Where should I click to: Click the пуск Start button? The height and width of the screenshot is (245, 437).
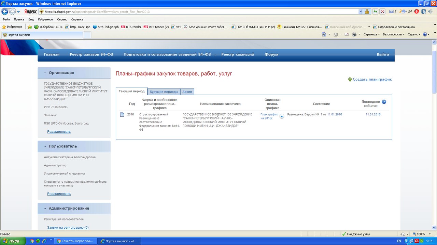[13, 241]
